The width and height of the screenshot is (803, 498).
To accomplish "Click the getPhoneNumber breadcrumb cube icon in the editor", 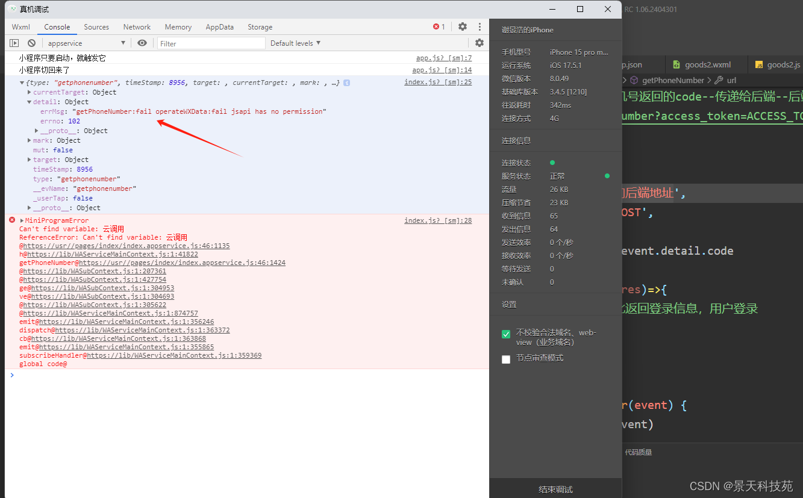I will point(634,80).
